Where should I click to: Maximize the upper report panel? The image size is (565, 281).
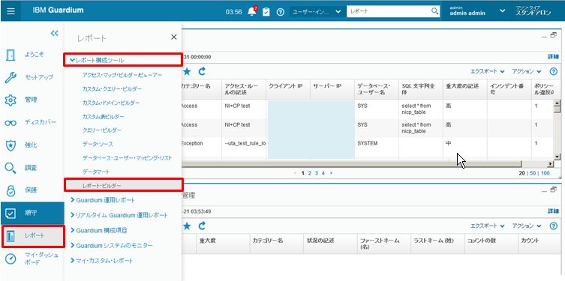coord(554,35)
